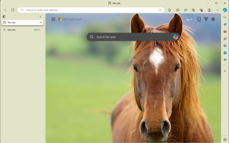Open the profile avatar menu
Image resolution: width=229 pixels, height=143 pixels.
click(209, 10)
